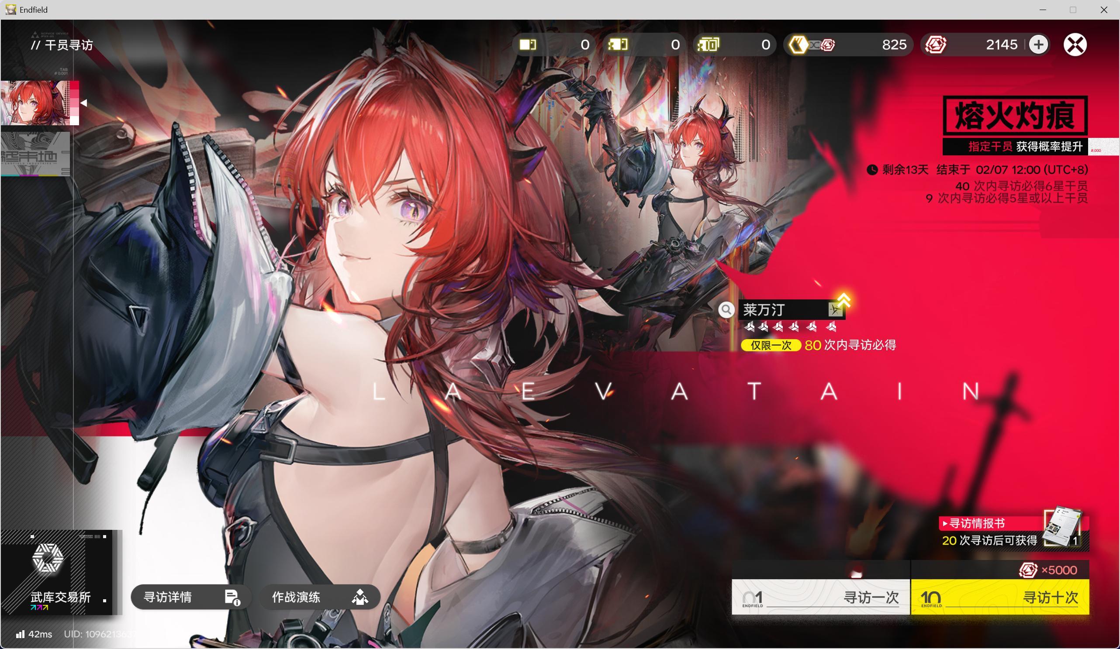1120x649 pixels.
Task: Close the headhunting screen with X icon
Action: pos(1075,45)
